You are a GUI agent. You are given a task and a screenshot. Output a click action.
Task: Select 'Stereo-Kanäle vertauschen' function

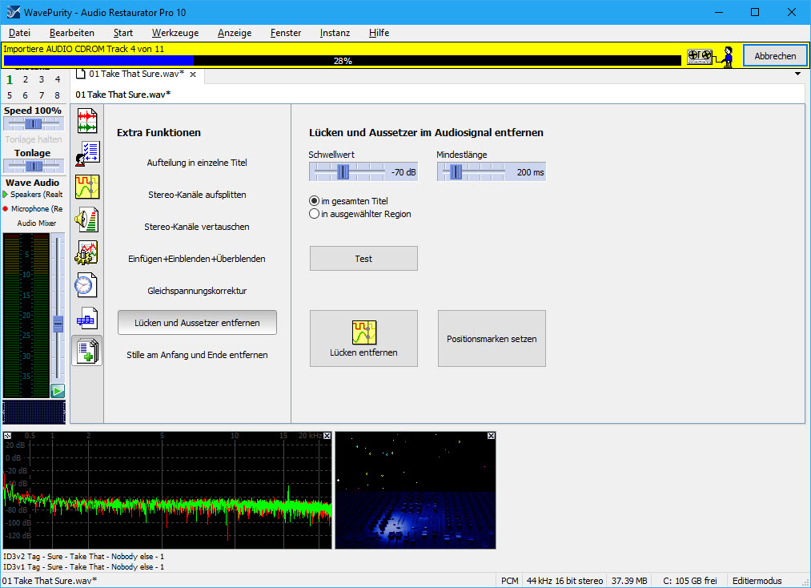(x=197, y=227)
